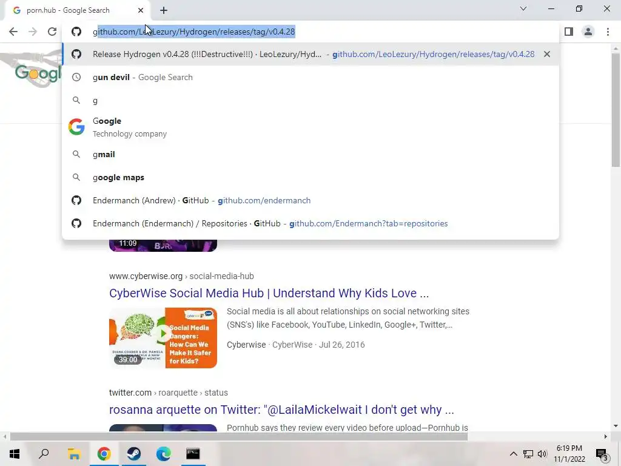The image size is (621, 466).
Task: Open Endermanch (Andrew) GitHub suggestion
Action: pyautogui.click(x=310, y=200)
